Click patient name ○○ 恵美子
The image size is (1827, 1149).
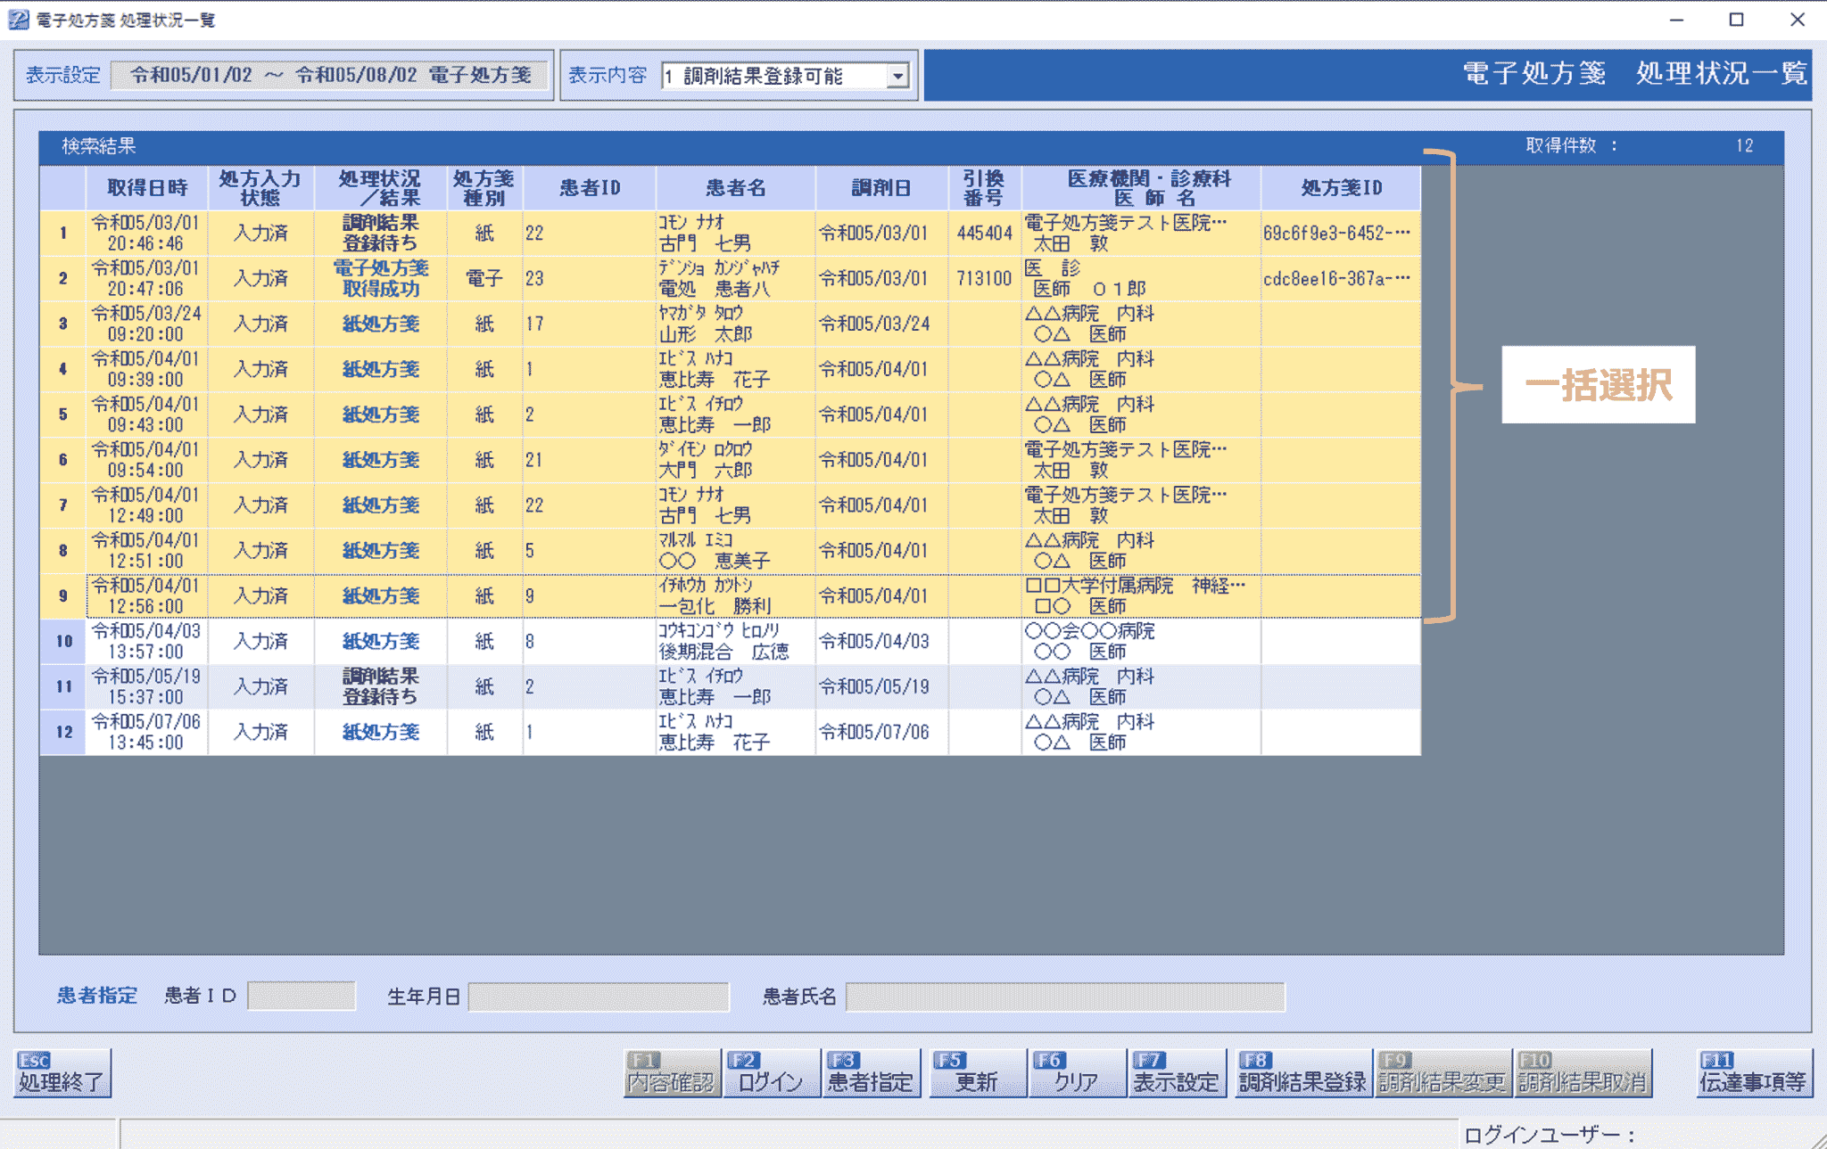coord(715,561)
